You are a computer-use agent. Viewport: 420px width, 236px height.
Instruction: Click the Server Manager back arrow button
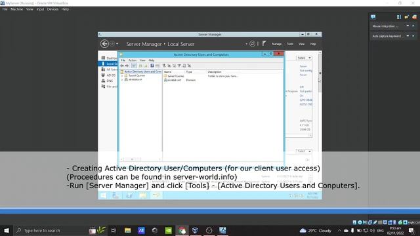click(x=104, y=44)
